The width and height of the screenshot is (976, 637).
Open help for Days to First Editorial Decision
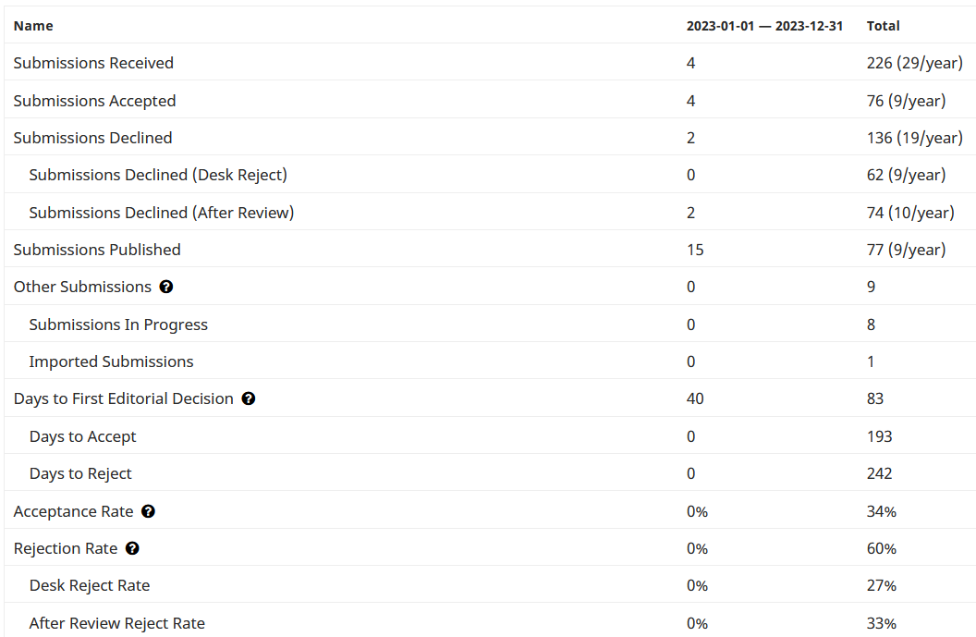coord(249,398)
